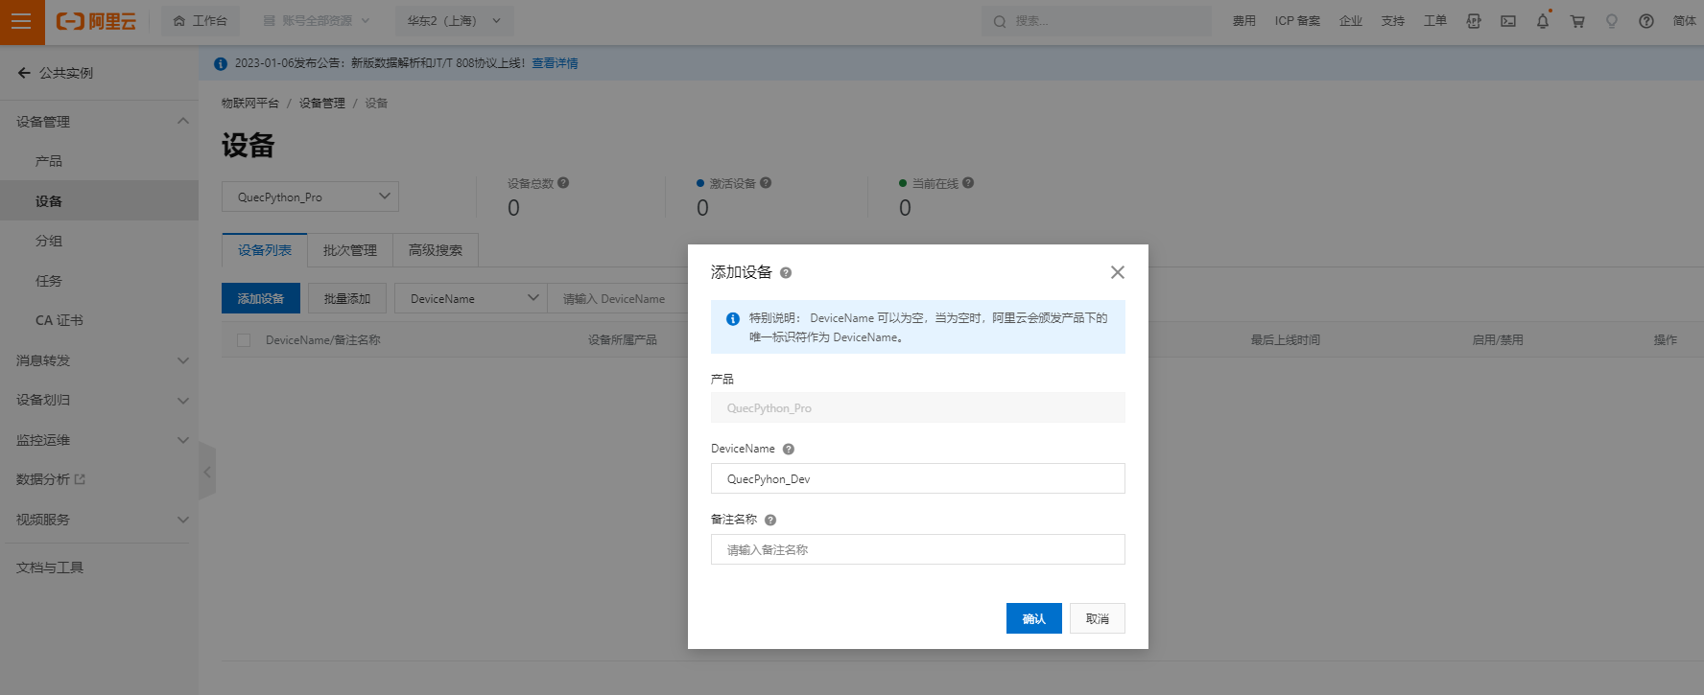Go back to 公共实例 with arrow
The image size is (1704, 695).
(x=24, y=73)
